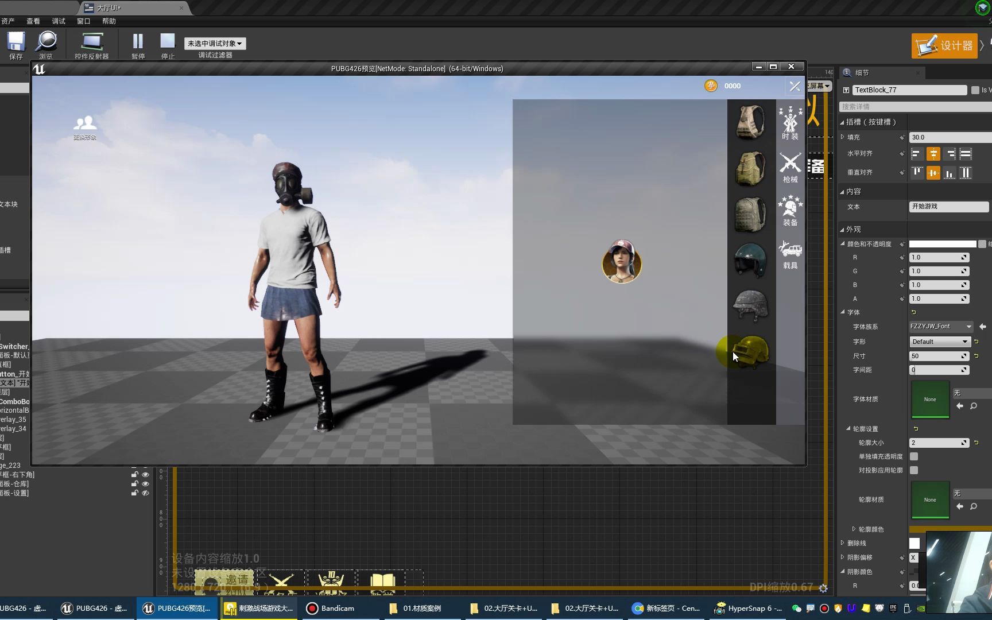
Task: Click the Browse (浏览) magnifier icon
Action: 46,44
